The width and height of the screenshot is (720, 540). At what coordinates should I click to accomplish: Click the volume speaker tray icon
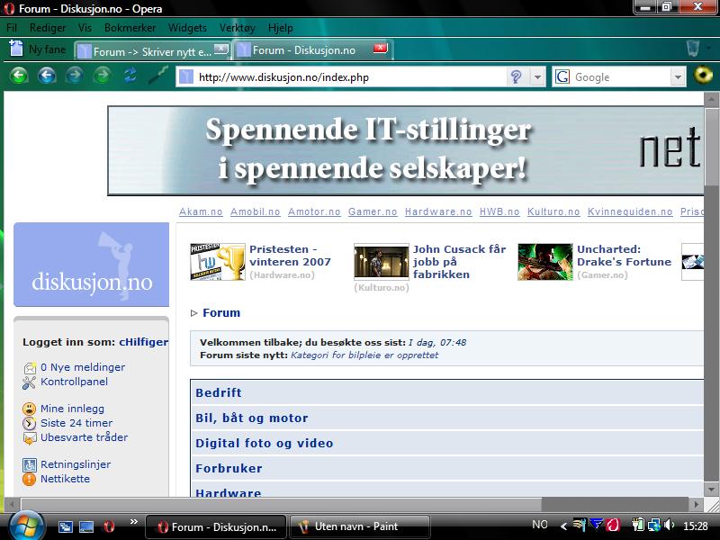pos(670,525)
